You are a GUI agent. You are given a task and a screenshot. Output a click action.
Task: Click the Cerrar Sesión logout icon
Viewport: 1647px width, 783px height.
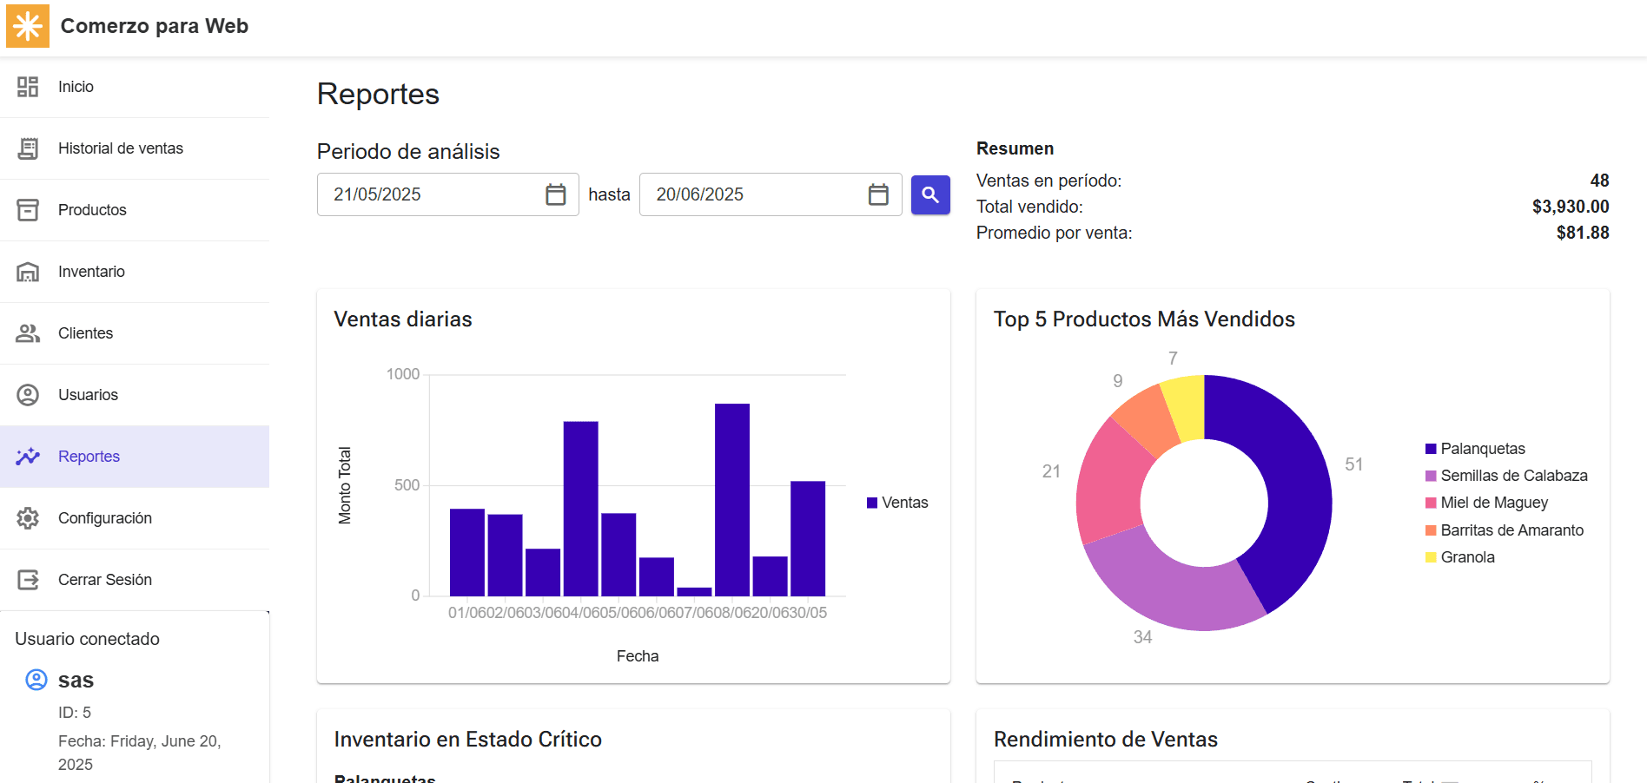[28, 579]
